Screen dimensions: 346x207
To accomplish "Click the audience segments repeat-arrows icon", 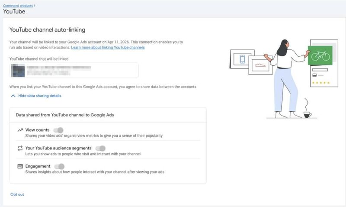I will coord(20,148).
